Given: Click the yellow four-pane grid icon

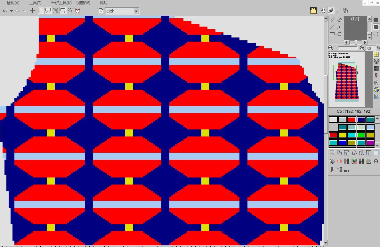Looking at the screenshot, I should [x=376, y=54].
